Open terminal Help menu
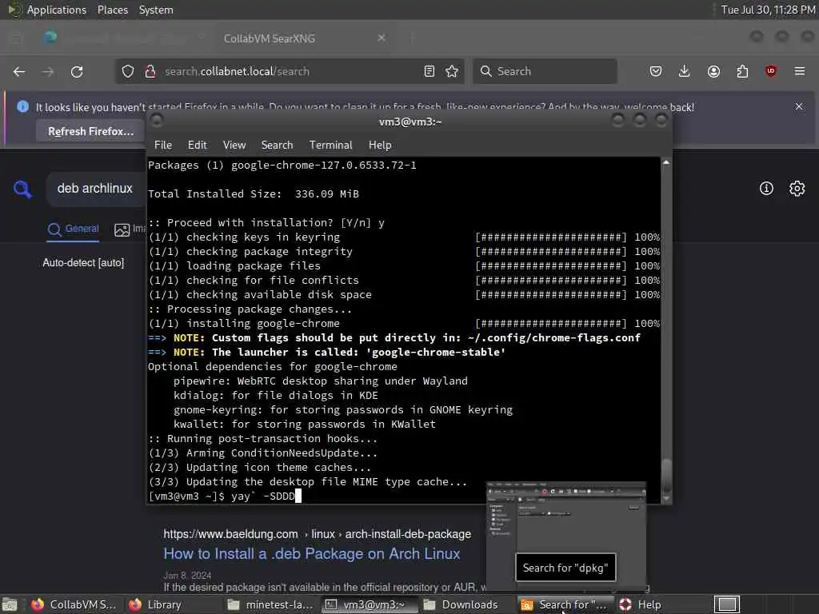819x614 pixels. [380, 146]
